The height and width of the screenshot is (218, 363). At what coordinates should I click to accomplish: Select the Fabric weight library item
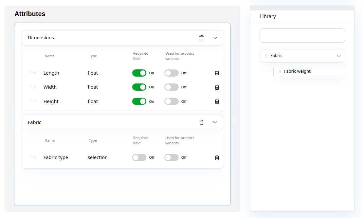[309, 71]
